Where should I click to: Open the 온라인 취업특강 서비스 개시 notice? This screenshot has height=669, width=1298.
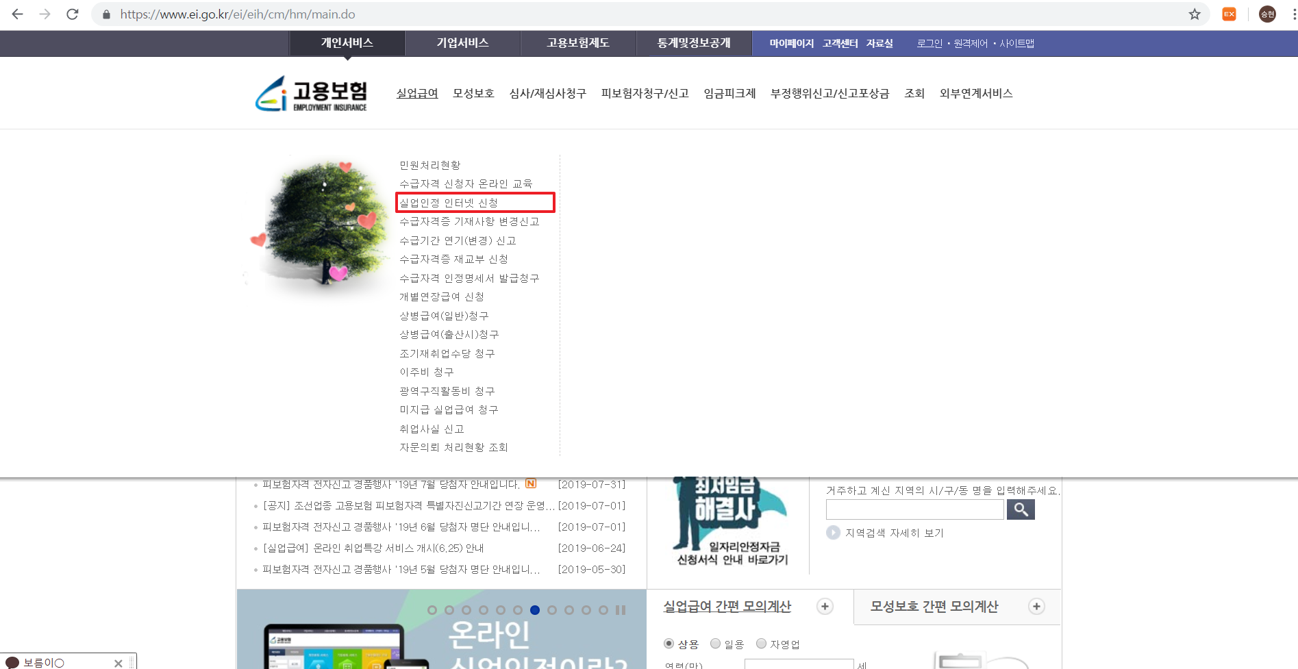point(373,548)
